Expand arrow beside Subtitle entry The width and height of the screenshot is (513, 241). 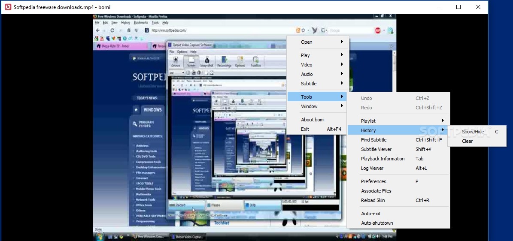tap(342, 83)
